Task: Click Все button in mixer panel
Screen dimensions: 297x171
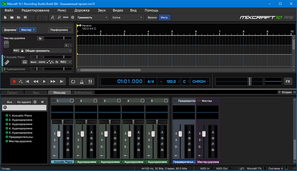Action: pos(9,102)
